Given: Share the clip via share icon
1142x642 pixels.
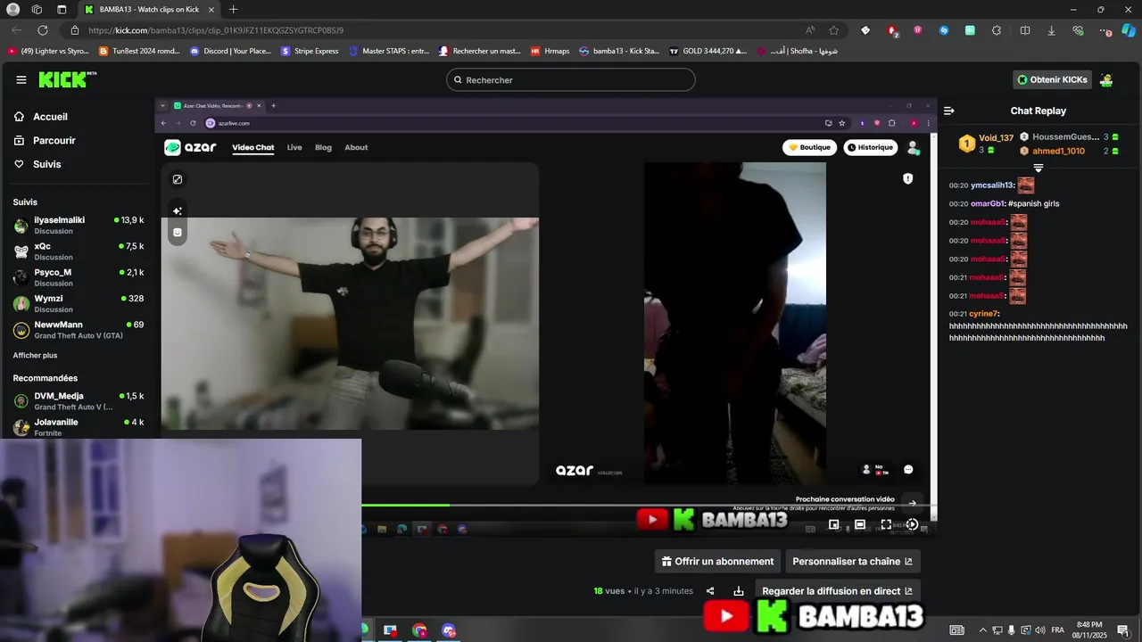Looking at the screenshot, I should pos(710,591).
